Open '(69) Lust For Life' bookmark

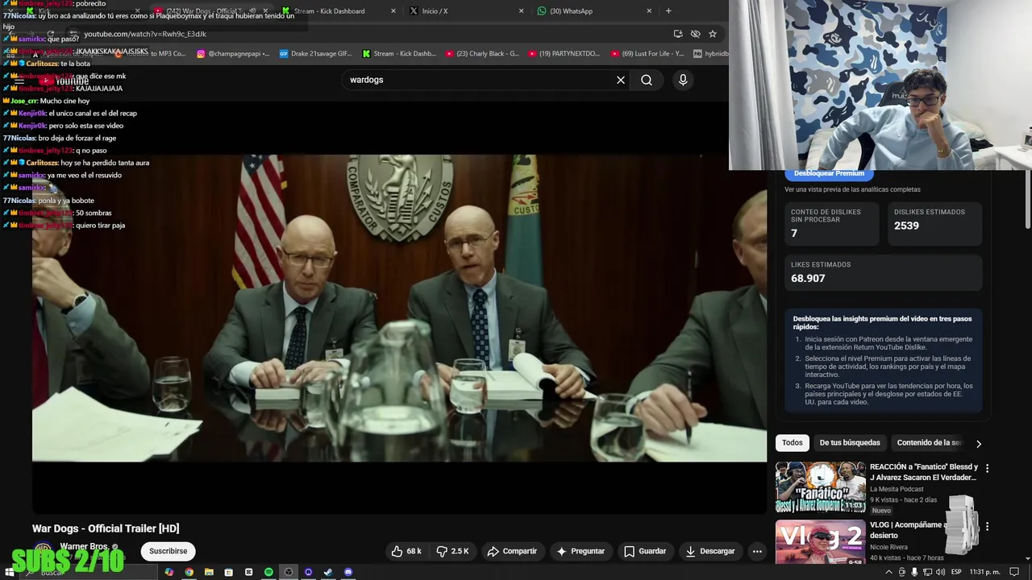point(647,54)
